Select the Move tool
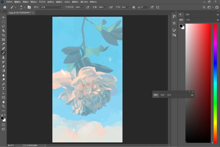220x147 pixels. [3, 17]
